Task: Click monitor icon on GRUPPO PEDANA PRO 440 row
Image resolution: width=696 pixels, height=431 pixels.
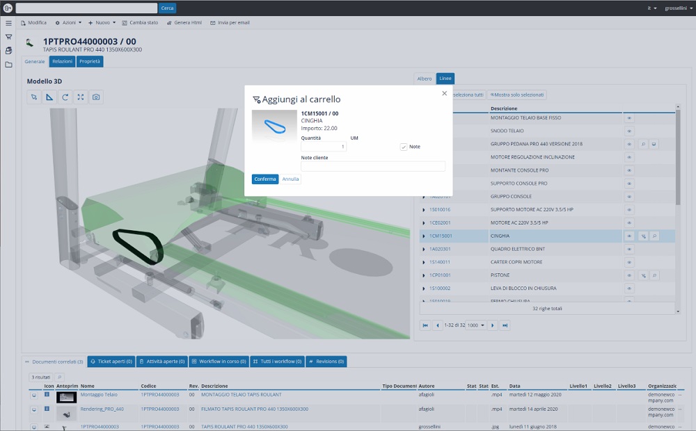Action: coord(654,144)
